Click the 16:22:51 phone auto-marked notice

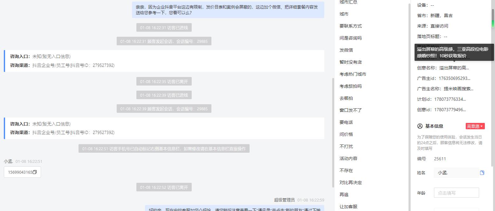pyautogui.click(x=164, y=149)
